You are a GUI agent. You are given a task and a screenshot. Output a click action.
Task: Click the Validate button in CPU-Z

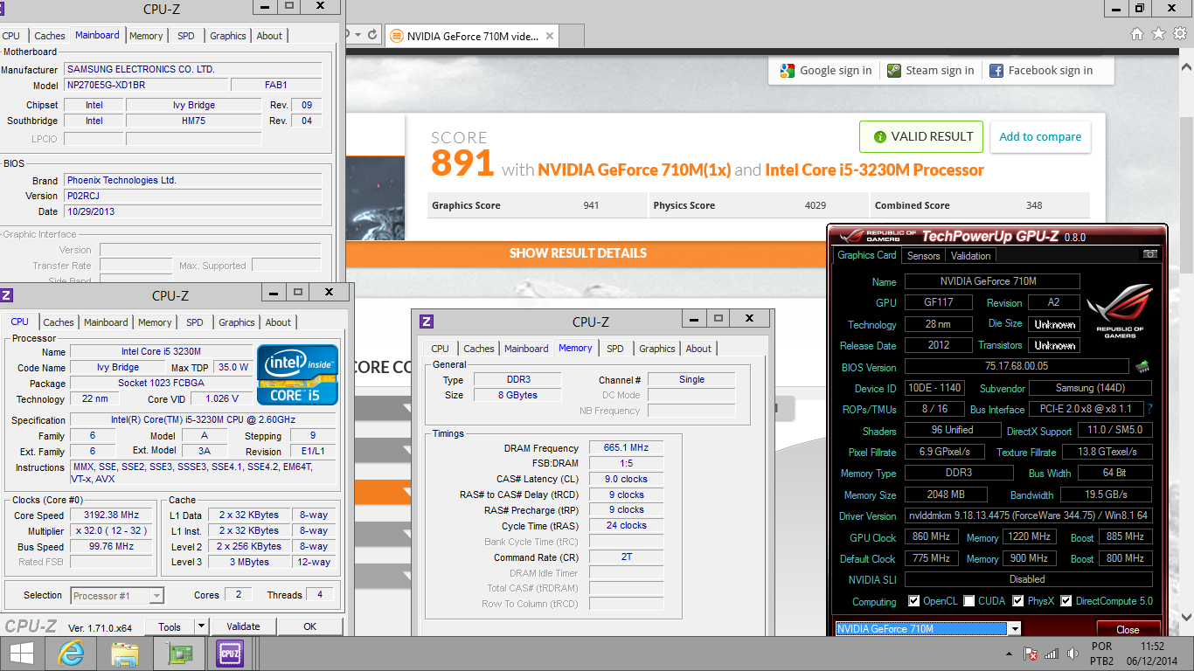pos(243,626)
